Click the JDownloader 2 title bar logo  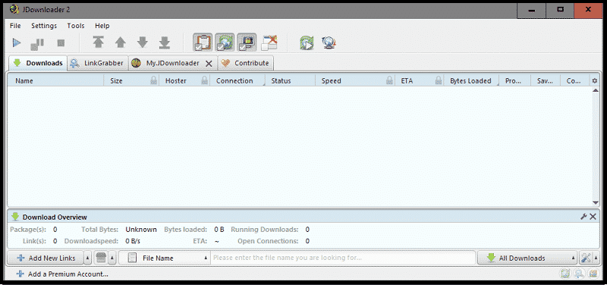point(14,10)
